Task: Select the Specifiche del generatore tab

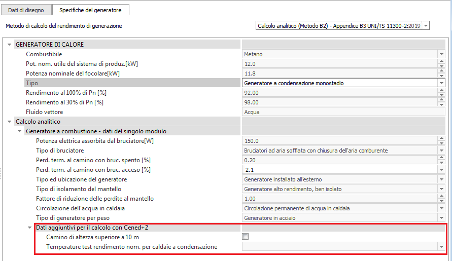Action: [90, 10]
